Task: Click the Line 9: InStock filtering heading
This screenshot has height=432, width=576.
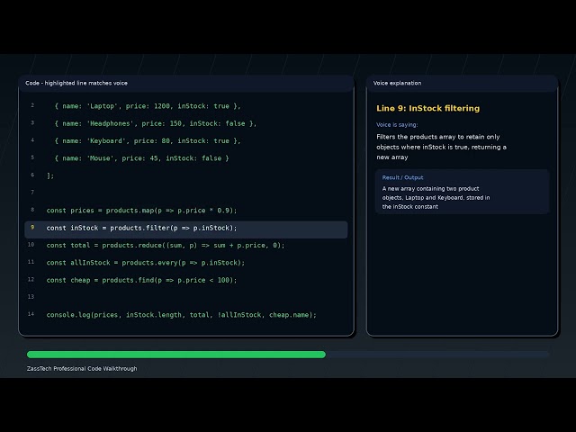Action: 428,108
